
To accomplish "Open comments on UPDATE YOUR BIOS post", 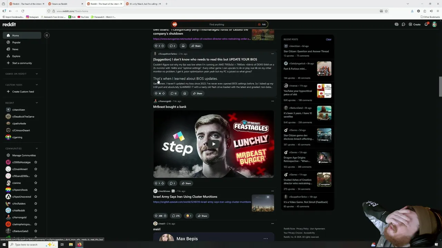I will [173, 93].
